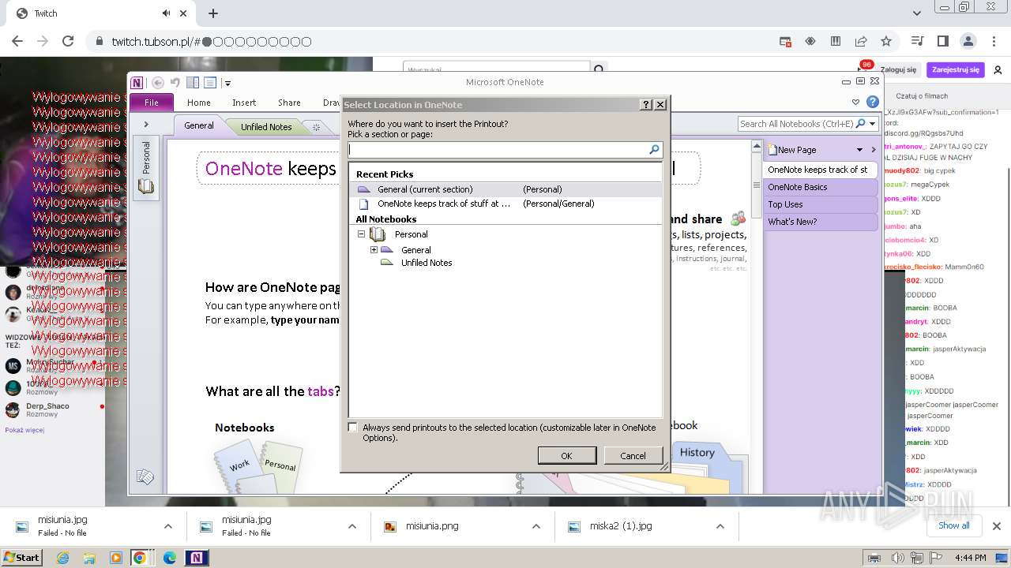Select the Personal notebook in the tree
Image resolution: width=1011 pixels, height=568 pixels.
pyautogui.click(x=411, y=234)
